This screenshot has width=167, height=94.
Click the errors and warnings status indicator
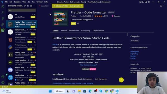point(5,87)
